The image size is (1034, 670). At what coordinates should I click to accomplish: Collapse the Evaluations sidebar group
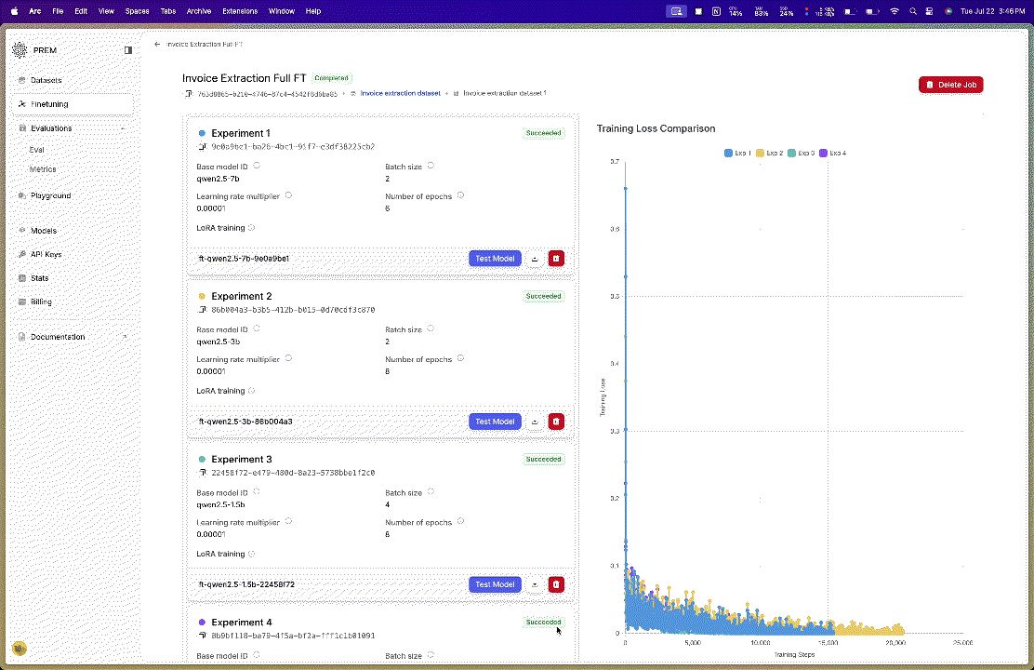pyautogui.click(x=123, y=128)
